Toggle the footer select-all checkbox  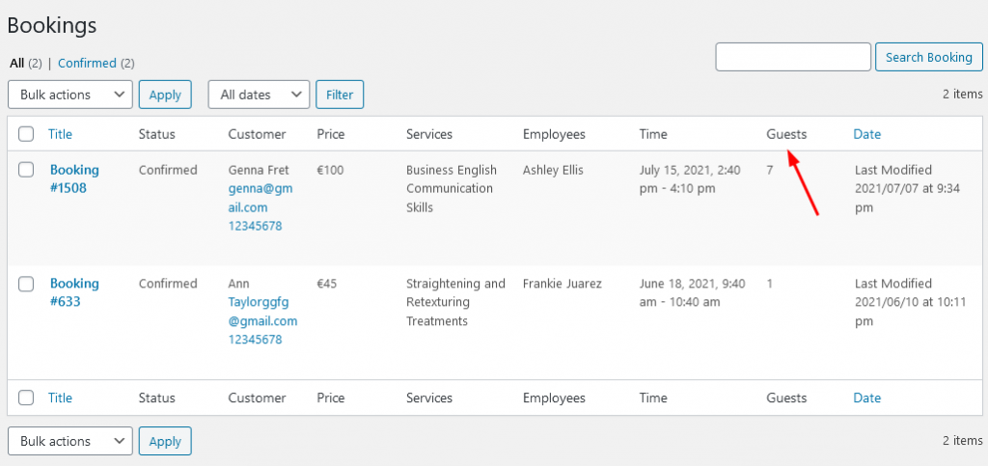pos(26,398)
